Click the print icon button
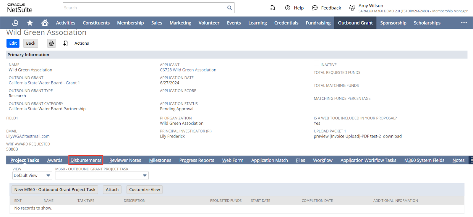Screen dimensions: 473x217 point(51,43)
